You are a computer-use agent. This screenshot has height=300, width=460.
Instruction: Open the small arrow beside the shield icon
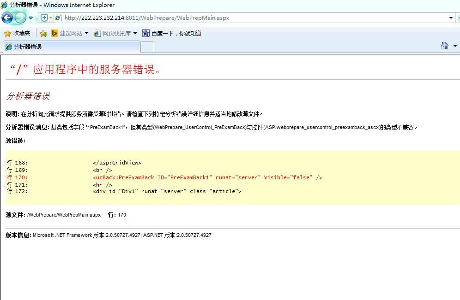[50, 18]
